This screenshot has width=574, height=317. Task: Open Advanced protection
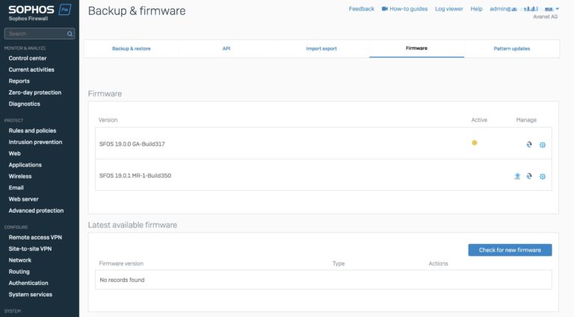pyautogui.click(x=36, y=210)
